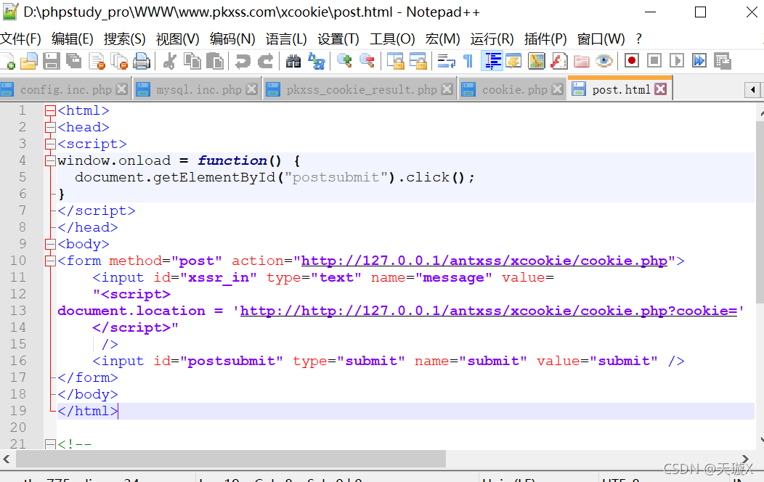Click Run macro multiple times icon
This screenshot has width=764, height=482.
tap(699, 61)
